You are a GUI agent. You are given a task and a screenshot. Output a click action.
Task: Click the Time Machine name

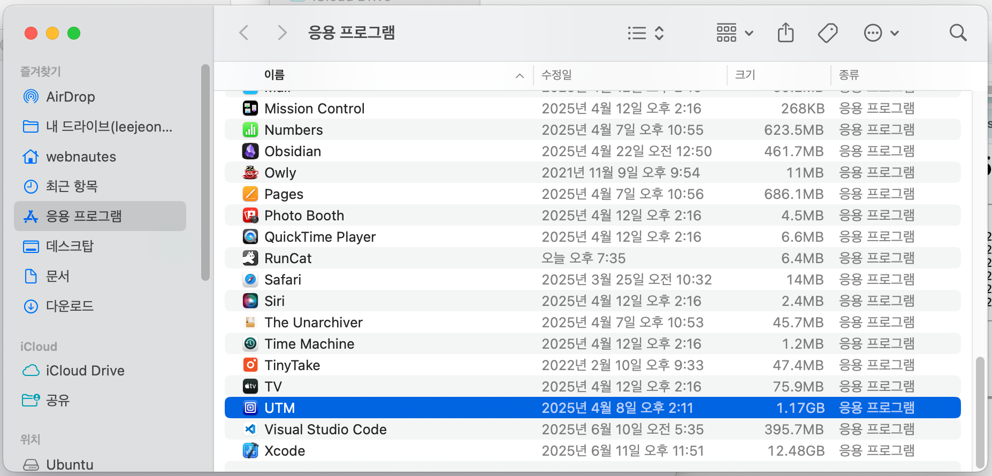tap(309, 344)
